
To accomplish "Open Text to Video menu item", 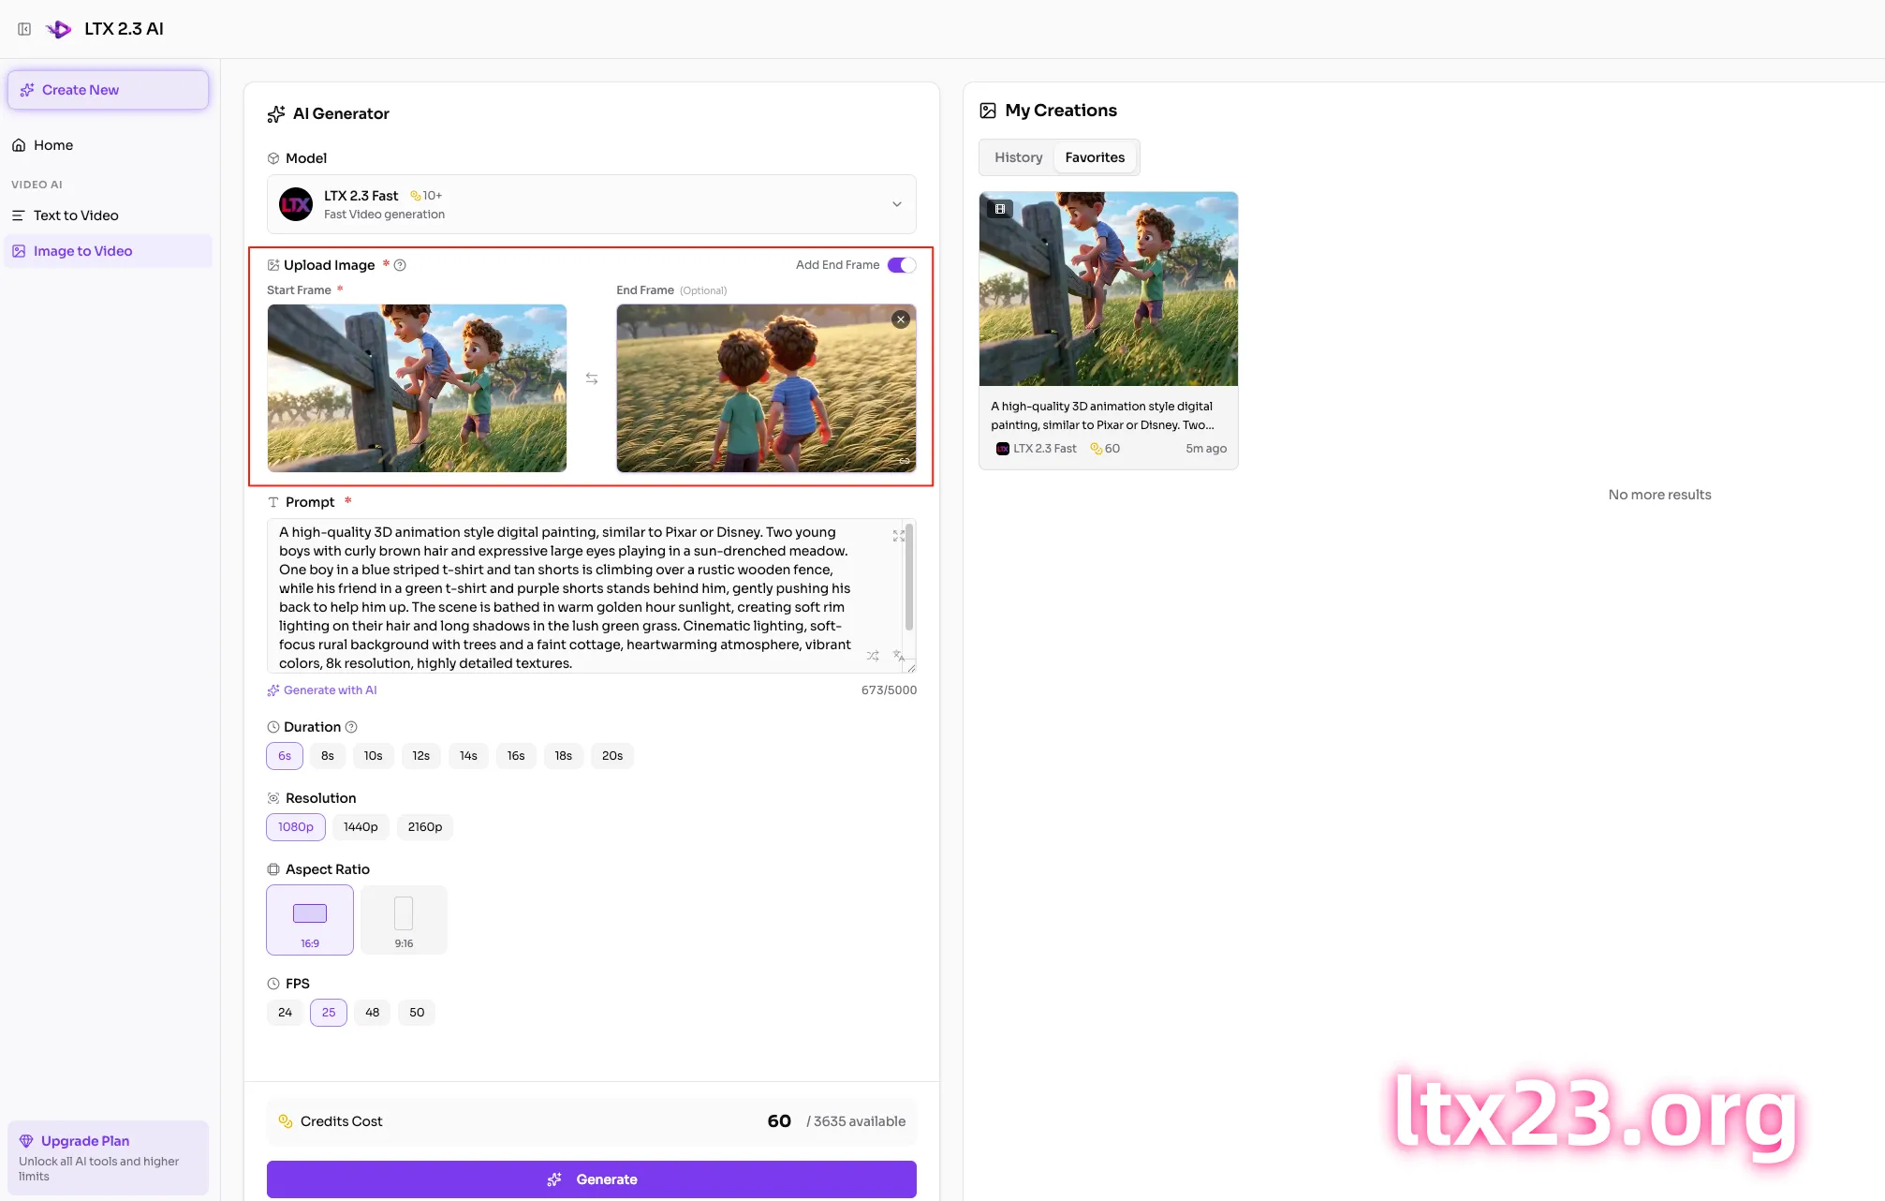I will point(76,215).
